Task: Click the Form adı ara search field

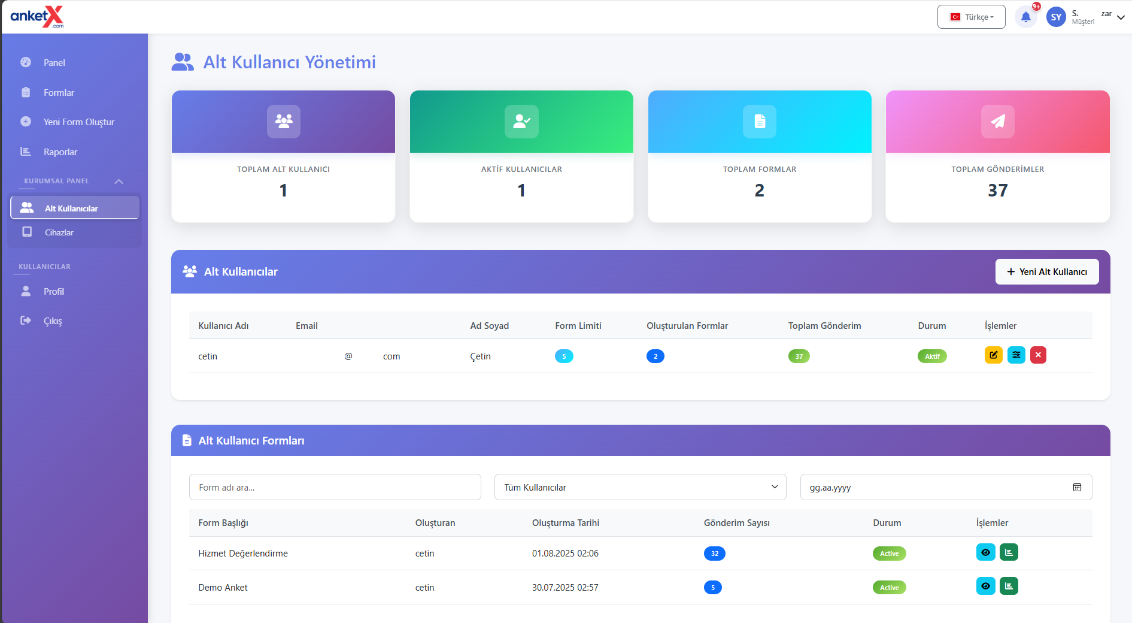Action: tap(335, 488)
